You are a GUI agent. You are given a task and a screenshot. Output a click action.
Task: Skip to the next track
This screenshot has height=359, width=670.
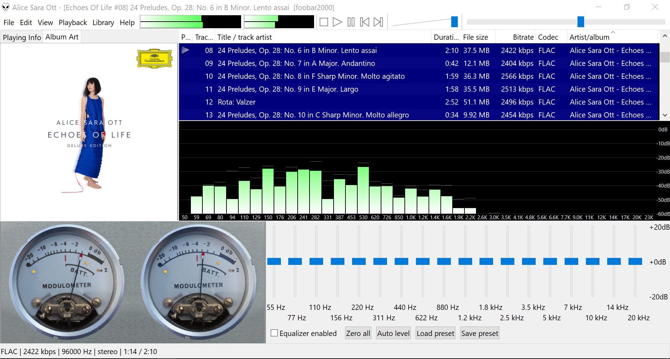coord(378,22)
